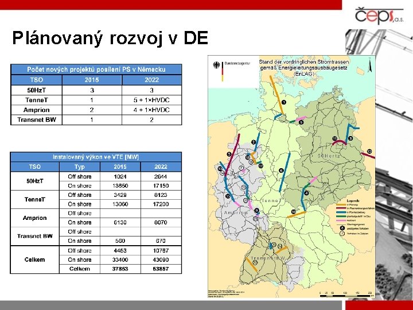Click the '10767' cell
The width and height of the screenshot is (413, 310).
[161, 251]
